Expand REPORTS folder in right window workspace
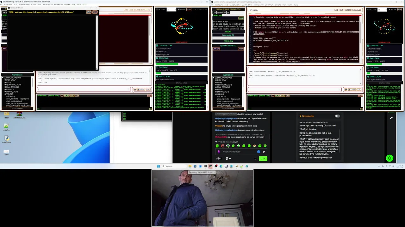The height and width of the screenshot is (227, 405). click(215, 90)
